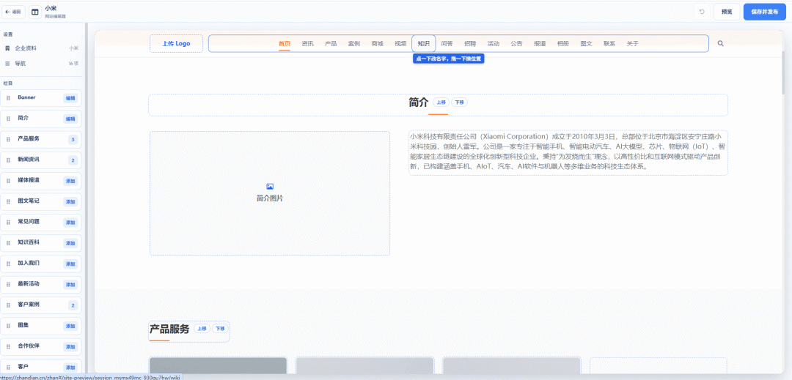792x380 pixels.
Task: Click 添加 on the 常见问题 row
Action: coord(70,223)
